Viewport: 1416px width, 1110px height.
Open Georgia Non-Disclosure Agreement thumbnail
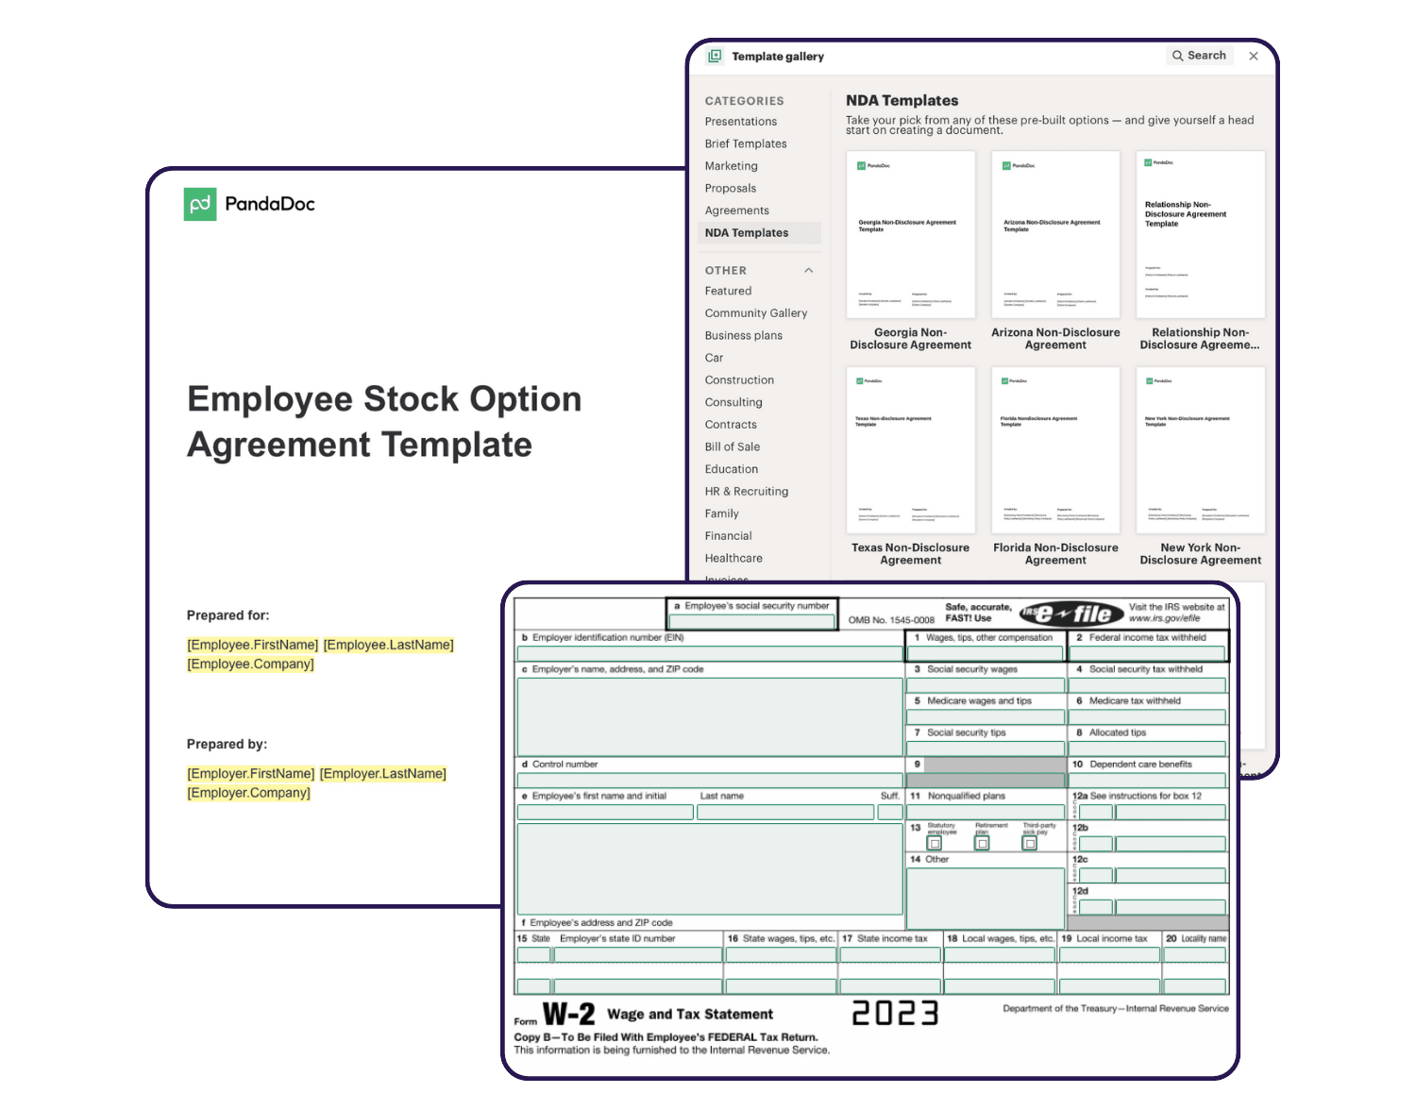(910, 234)
